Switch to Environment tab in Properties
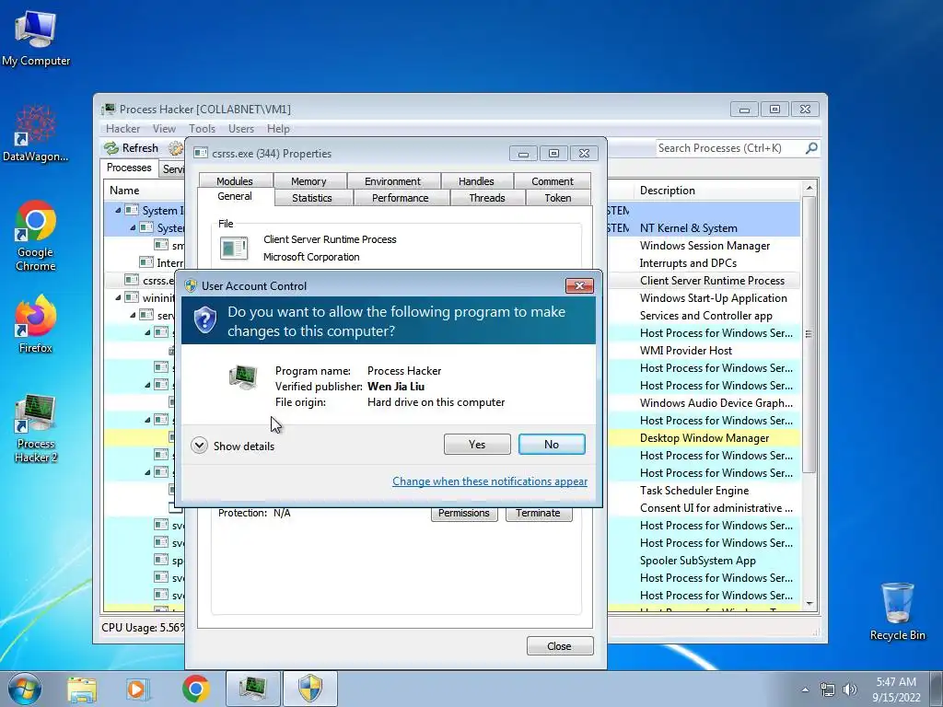This screenshot has width=943, height=707. (392, 181)
